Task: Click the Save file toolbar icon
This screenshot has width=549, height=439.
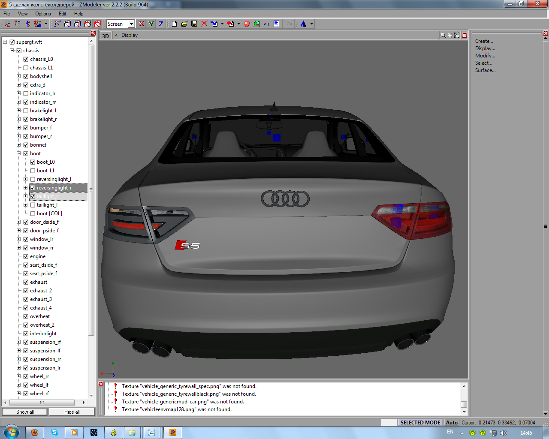Action: click(x=194, y=24)
